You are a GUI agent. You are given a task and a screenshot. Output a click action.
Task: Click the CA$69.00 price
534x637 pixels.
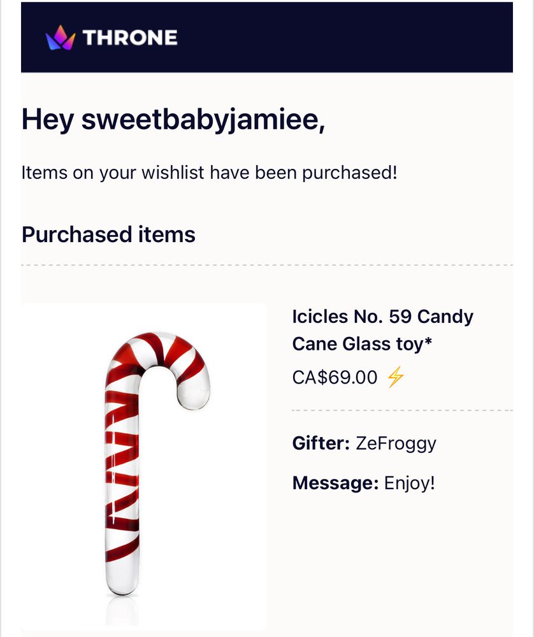(335, 377)
